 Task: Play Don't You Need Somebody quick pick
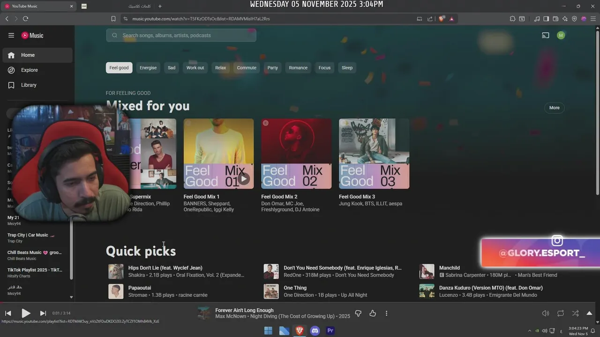tap(343, 268)
